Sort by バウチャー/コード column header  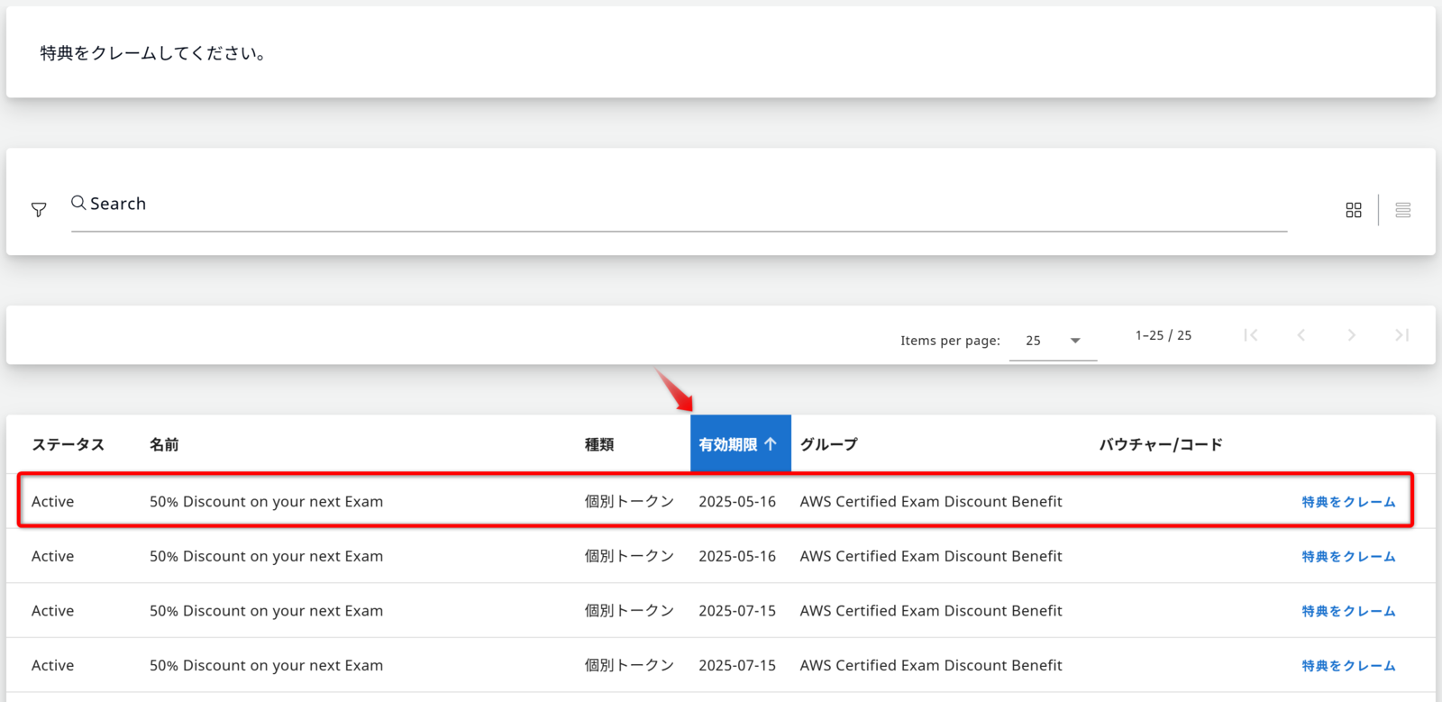click(x=1161, y=444)
